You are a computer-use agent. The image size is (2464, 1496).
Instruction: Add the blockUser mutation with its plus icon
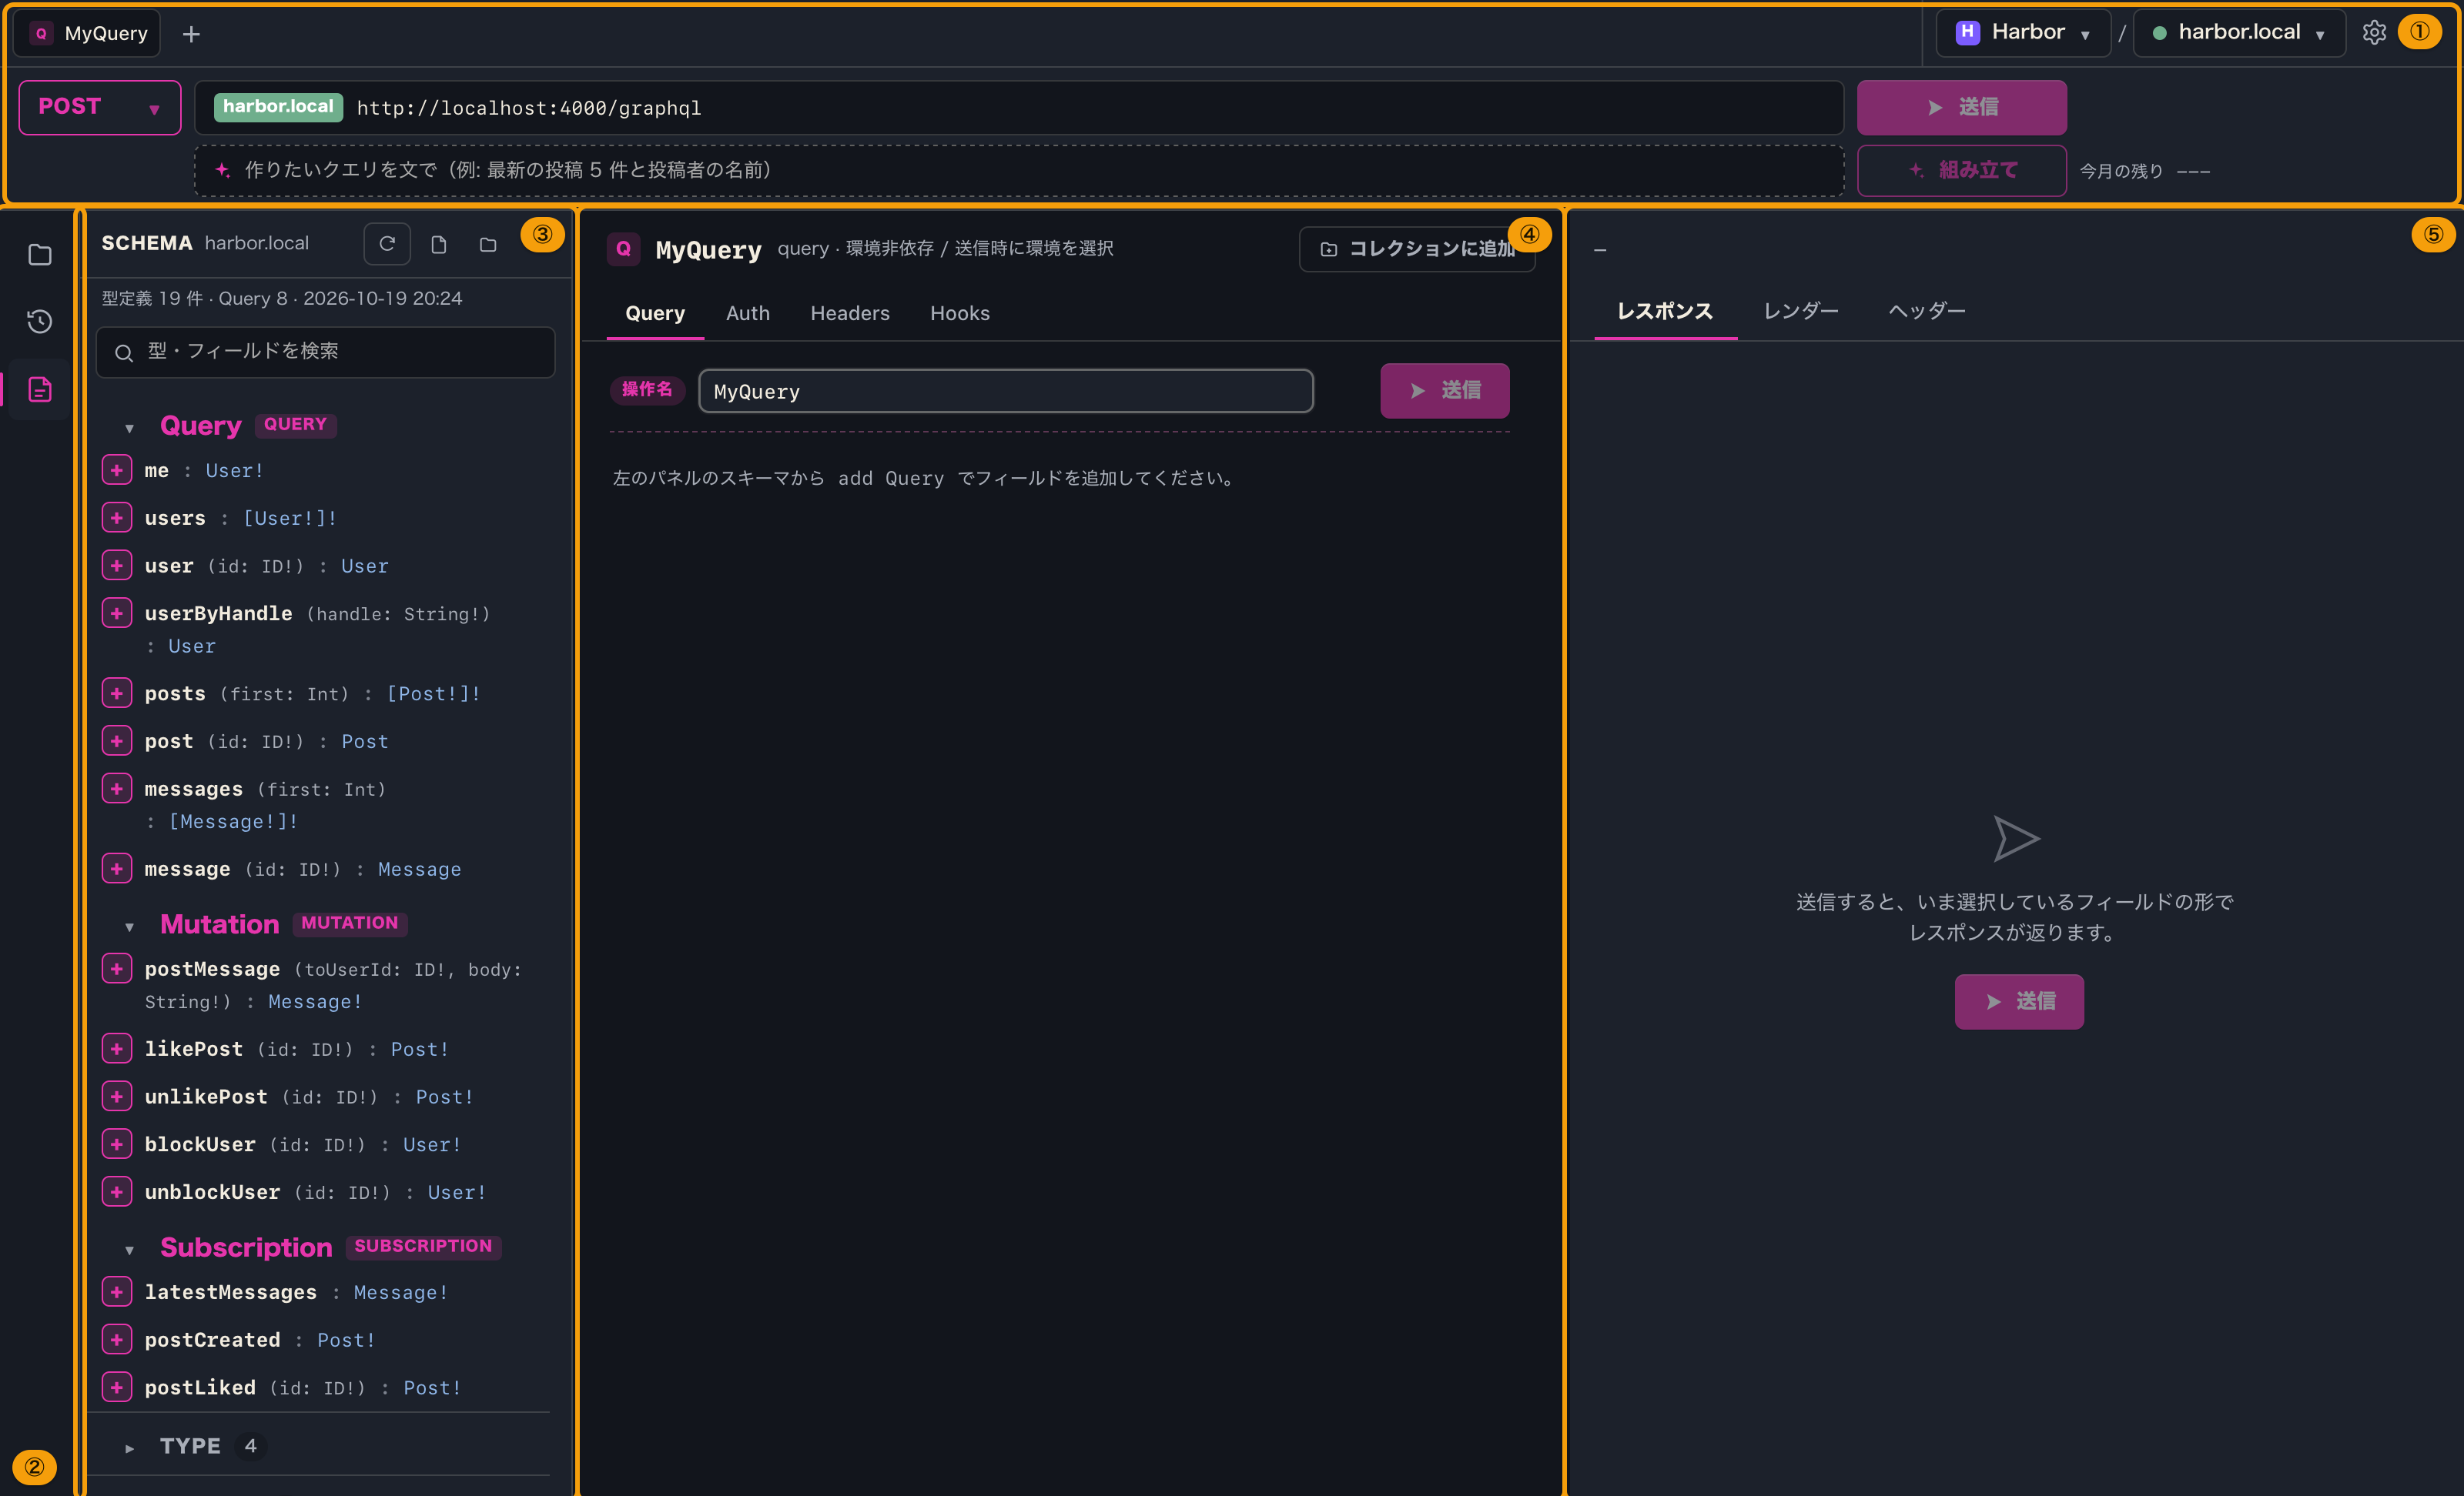(x=117, y=1144)
